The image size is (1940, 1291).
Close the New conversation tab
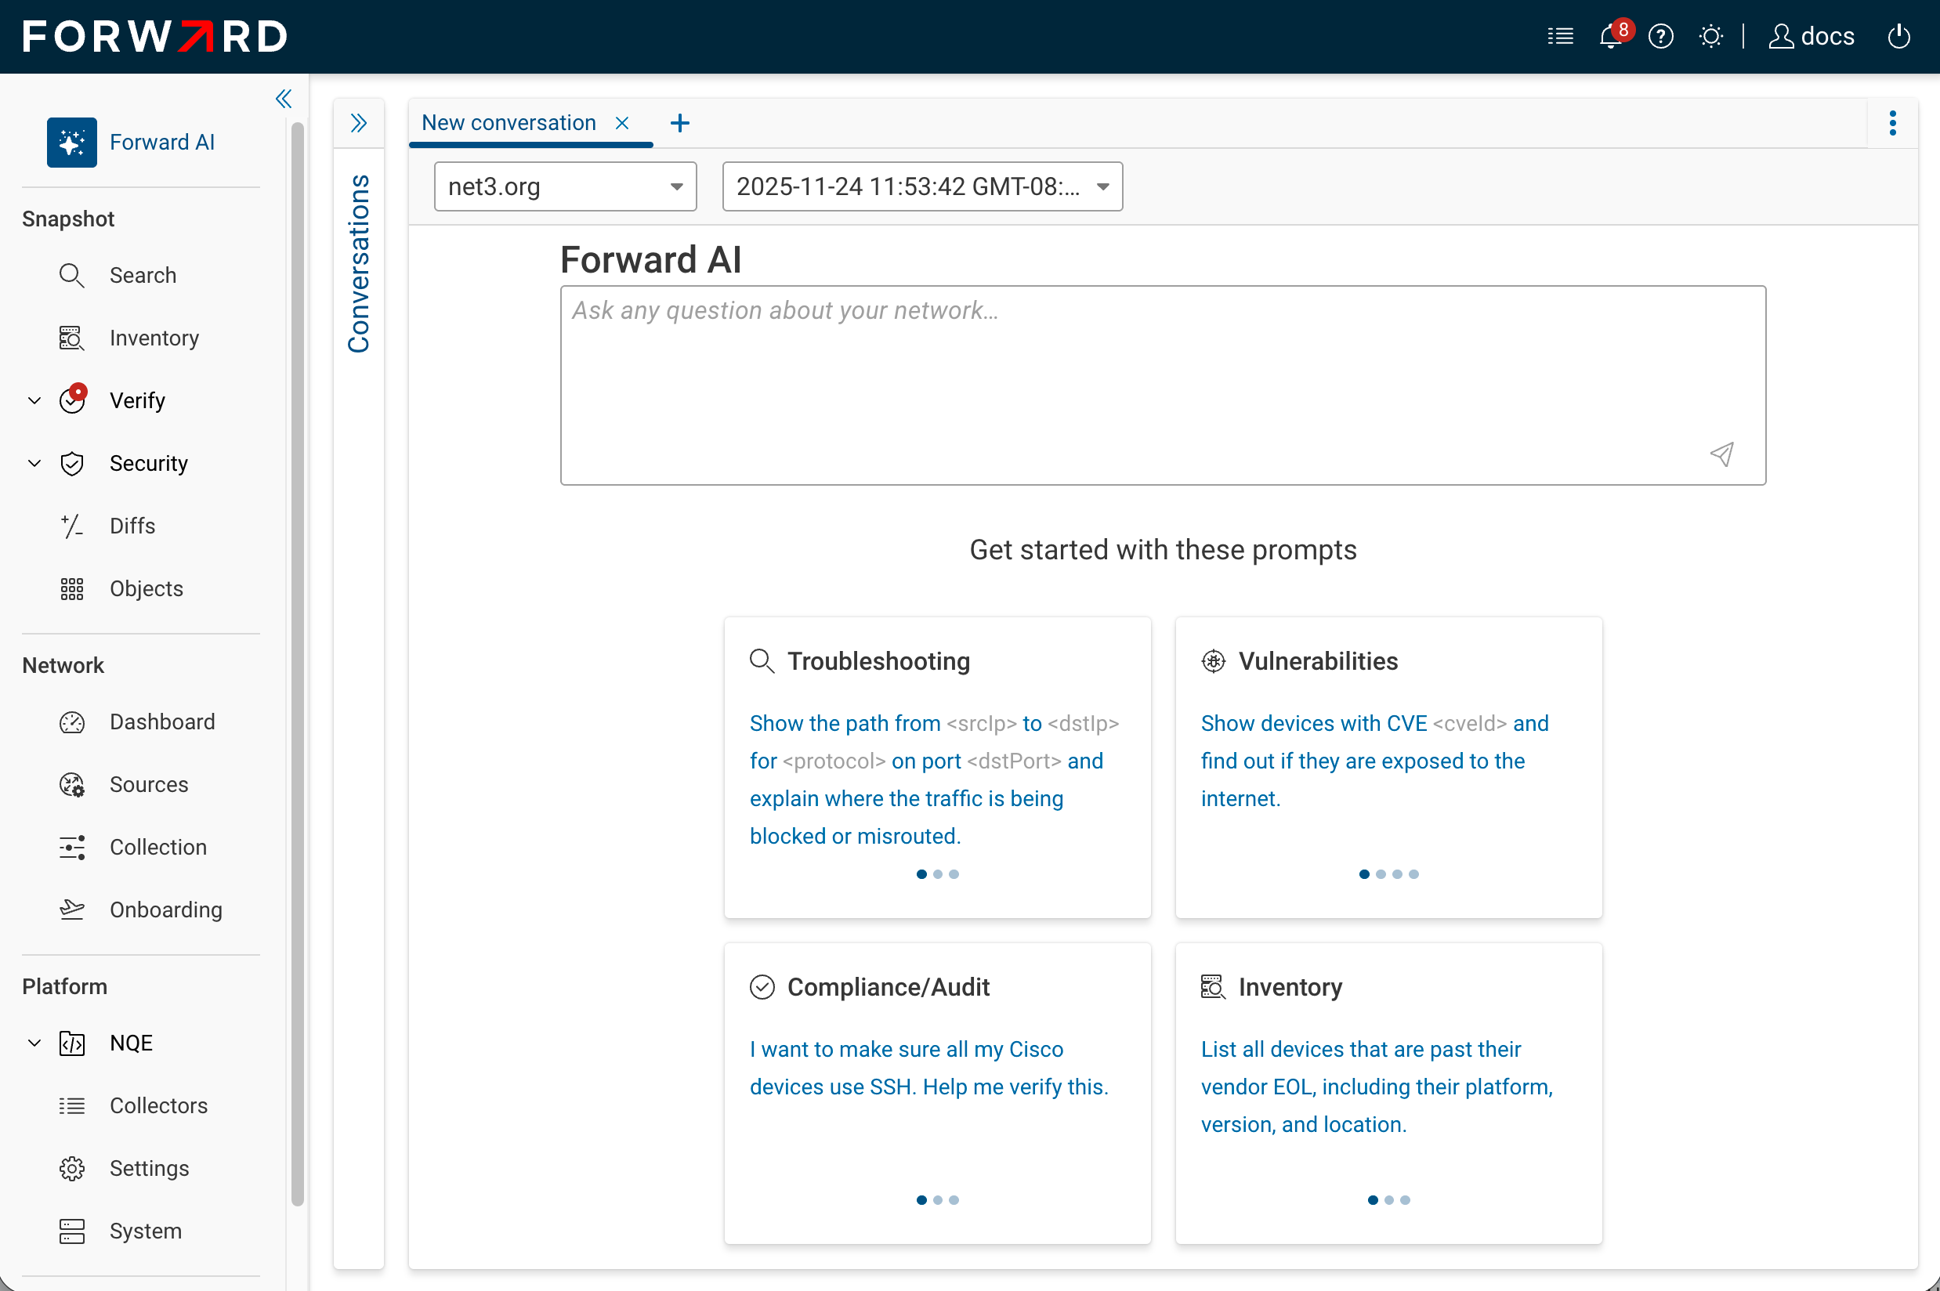(623, 124)
